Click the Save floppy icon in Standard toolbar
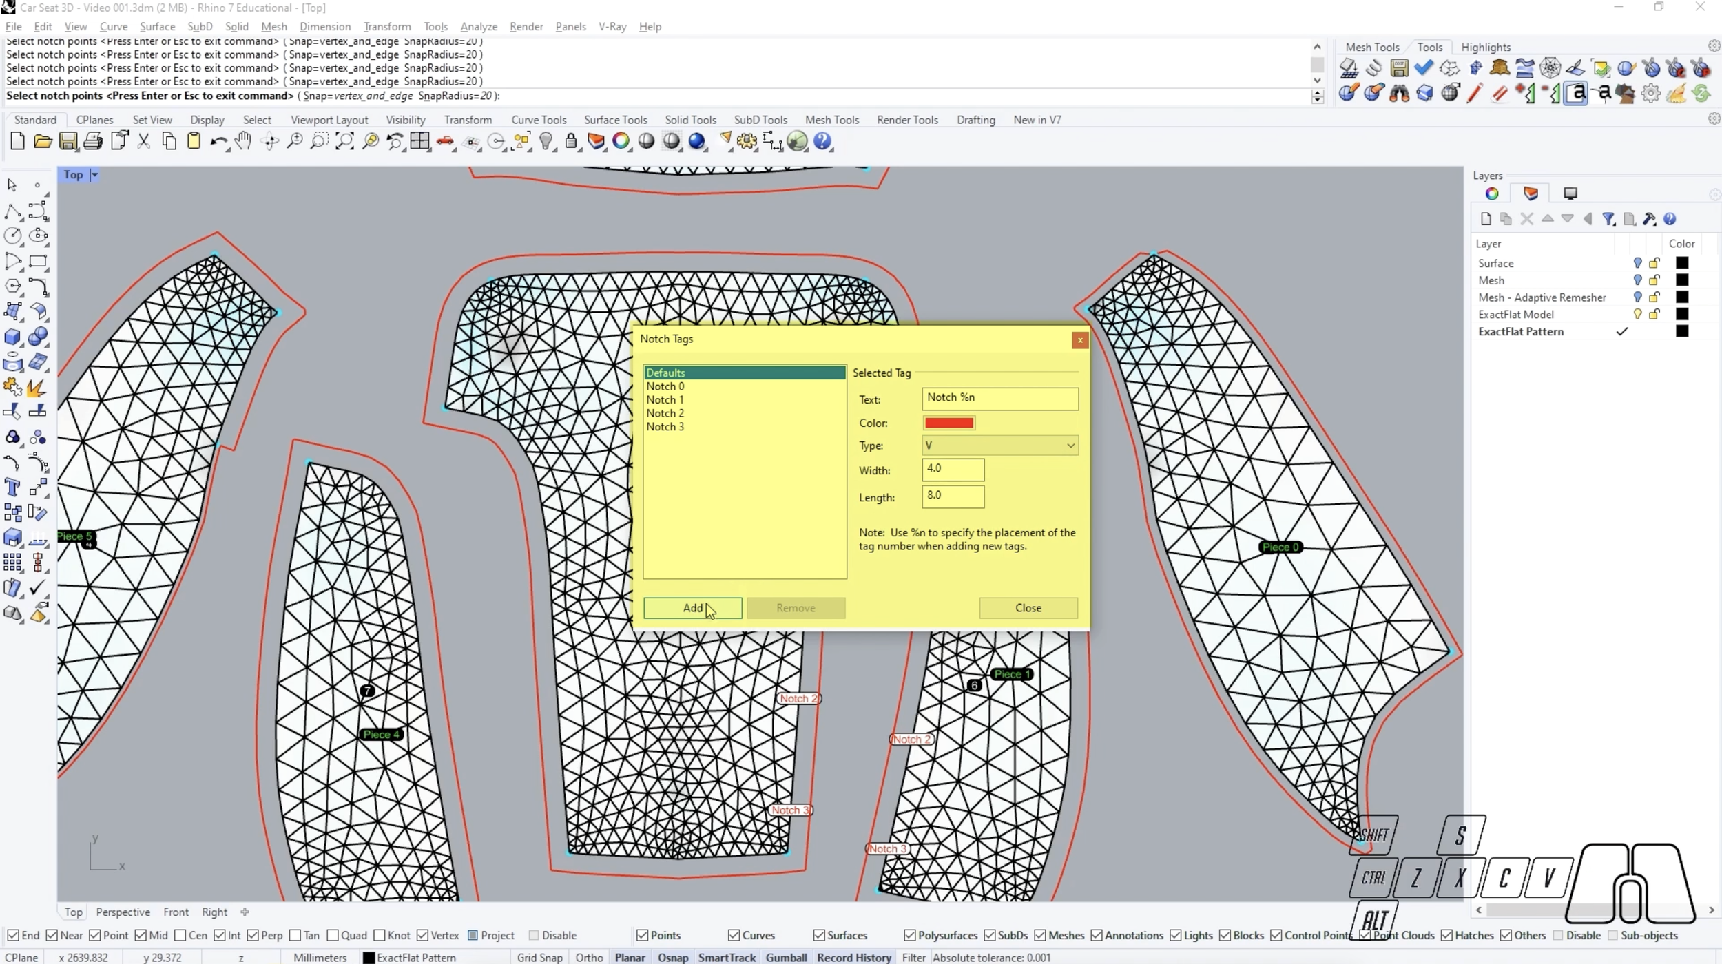 point(68,142)
